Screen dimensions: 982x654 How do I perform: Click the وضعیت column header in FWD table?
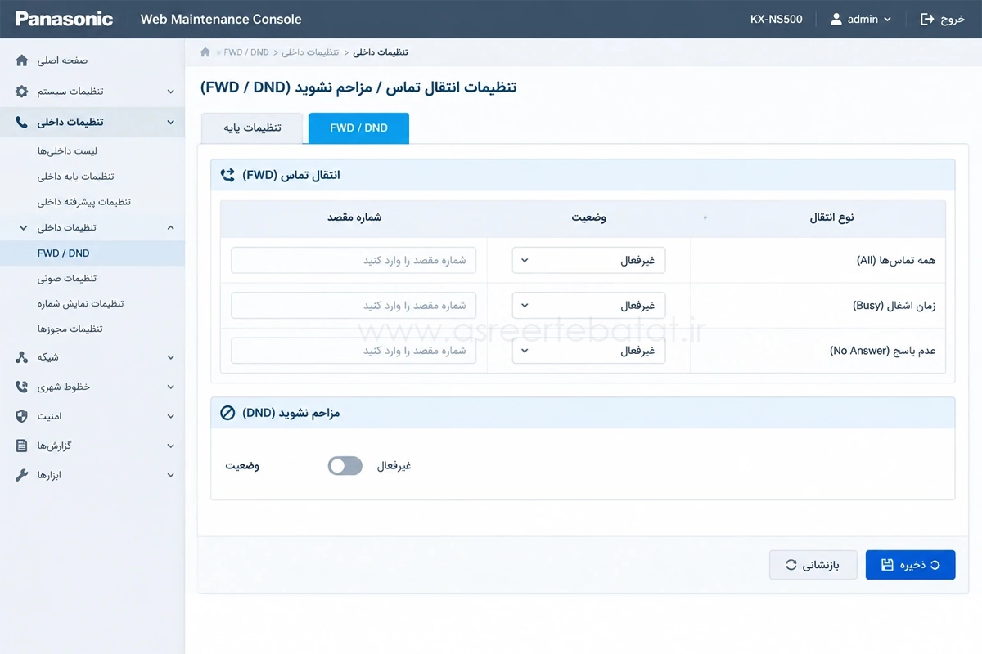[x=588, y=217]
